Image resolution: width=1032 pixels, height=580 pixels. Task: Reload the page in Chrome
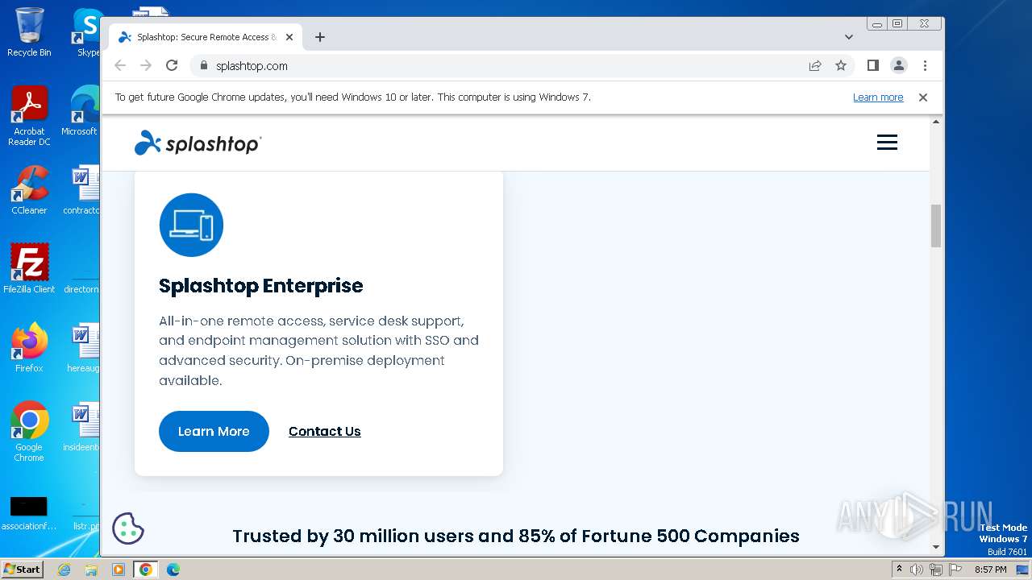tap(172, 66)
